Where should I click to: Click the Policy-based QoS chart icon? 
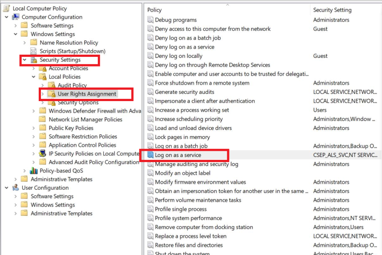(34, 170)
